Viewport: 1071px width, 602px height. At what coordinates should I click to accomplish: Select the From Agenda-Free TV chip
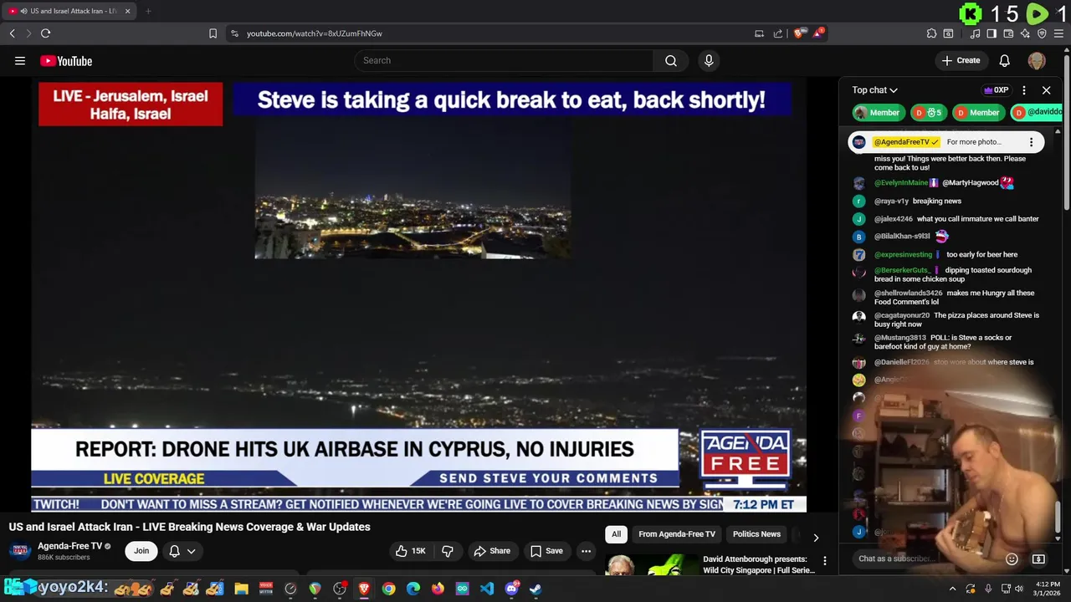(677, 534)
